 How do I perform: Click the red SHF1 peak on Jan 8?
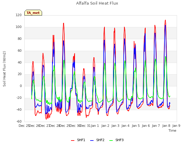165,20
